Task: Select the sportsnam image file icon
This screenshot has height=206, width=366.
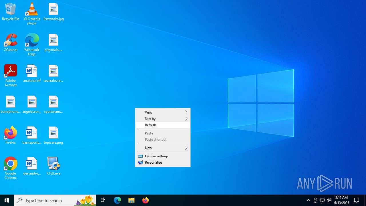Action: (x=53, y=104)
